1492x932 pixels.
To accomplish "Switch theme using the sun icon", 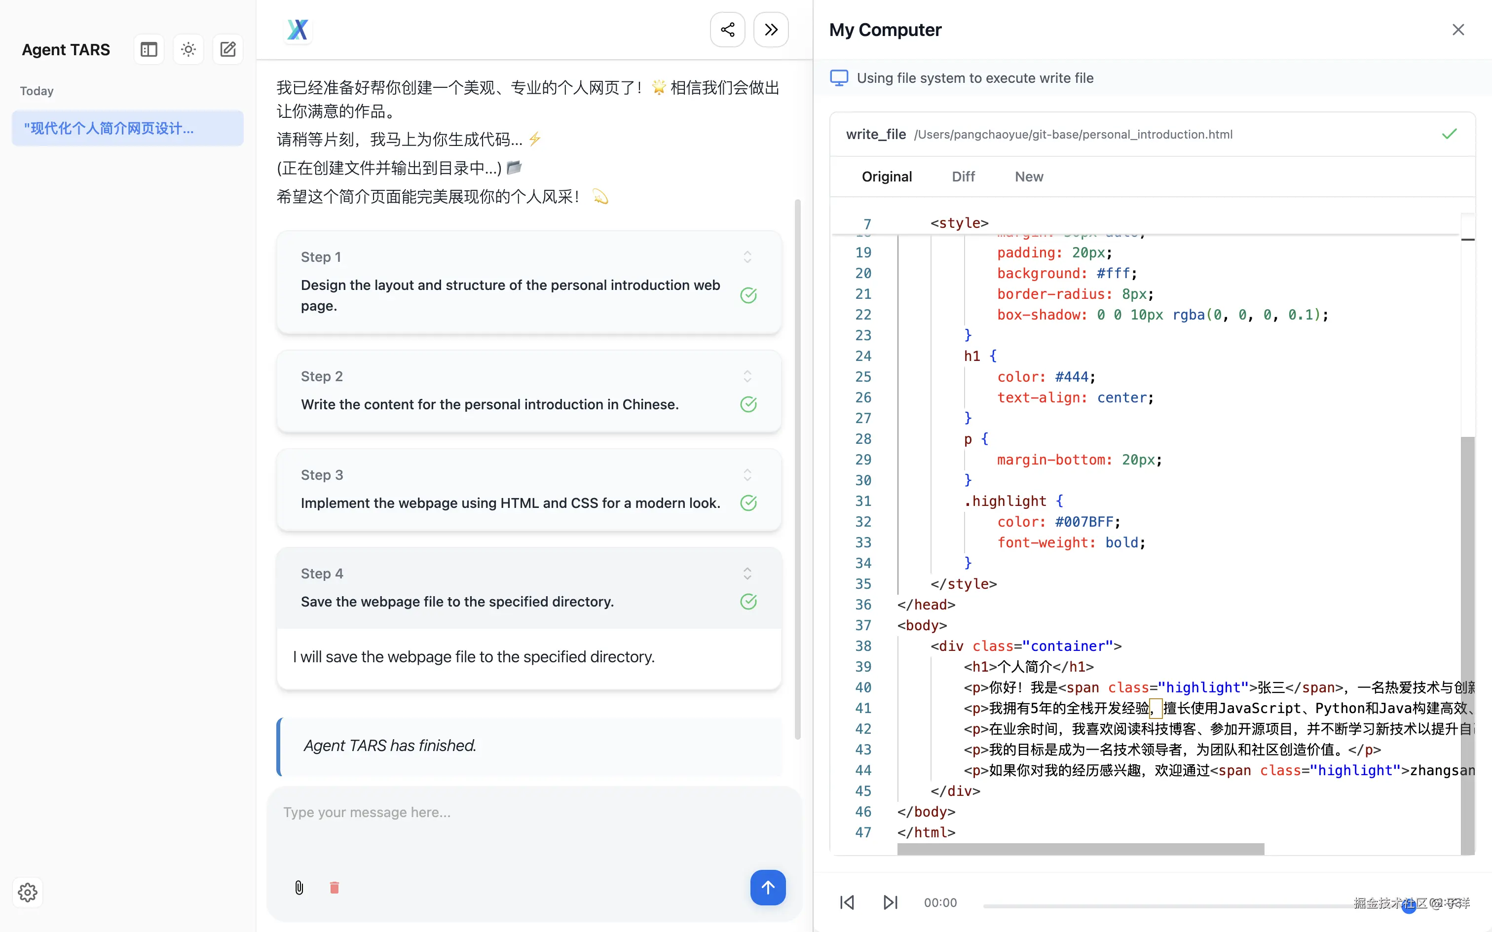I will tap(188, 49).
